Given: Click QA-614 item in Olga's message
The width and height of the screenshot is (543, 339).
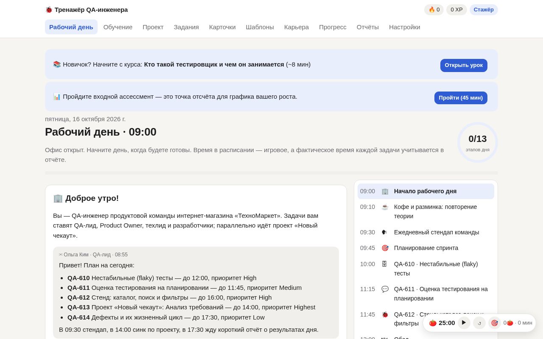Looking at the screenshot, I should pos(166,317).
